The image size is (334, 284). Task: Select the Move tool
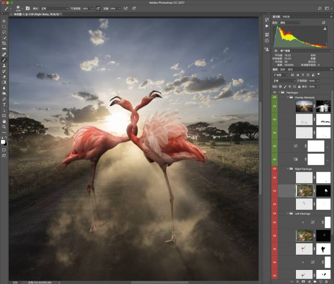(4, 21)
